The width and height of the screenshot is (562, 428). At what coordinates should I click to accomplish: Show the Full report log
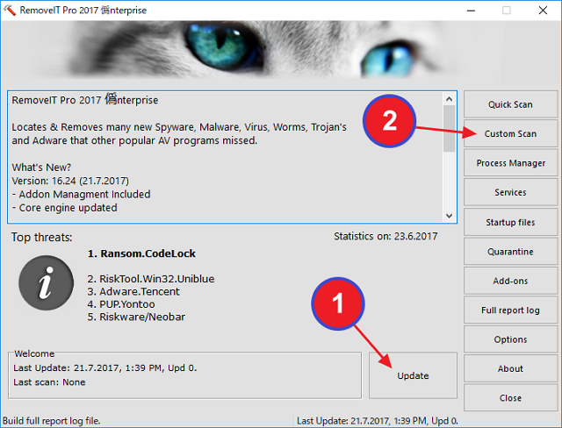point(510,310)
